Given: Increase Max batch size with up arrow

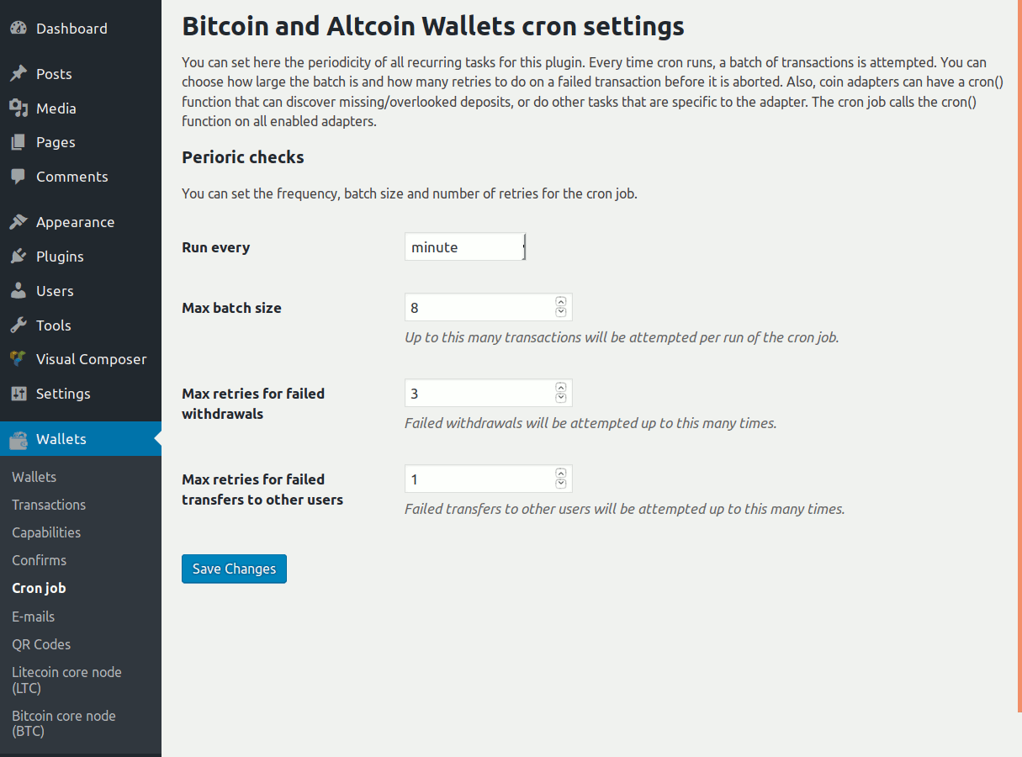Looking at the screenshot, I should coord(561,302).
